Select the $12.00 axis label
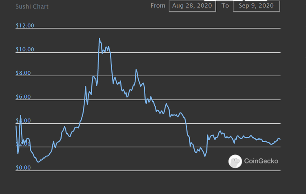Screen dimensions: 306x194 point(25,26)
